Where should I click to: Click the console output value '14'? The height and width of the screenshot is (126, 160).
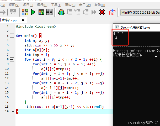(x=115, y=38)
